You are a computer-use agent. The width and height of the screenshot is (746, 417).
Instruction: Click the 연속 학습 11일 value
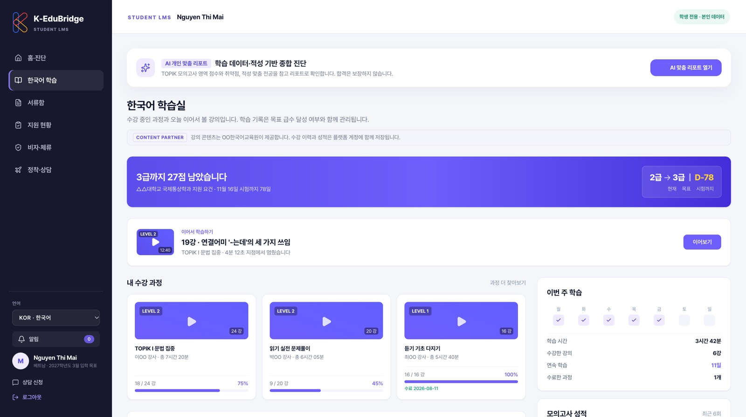(716, 365)
